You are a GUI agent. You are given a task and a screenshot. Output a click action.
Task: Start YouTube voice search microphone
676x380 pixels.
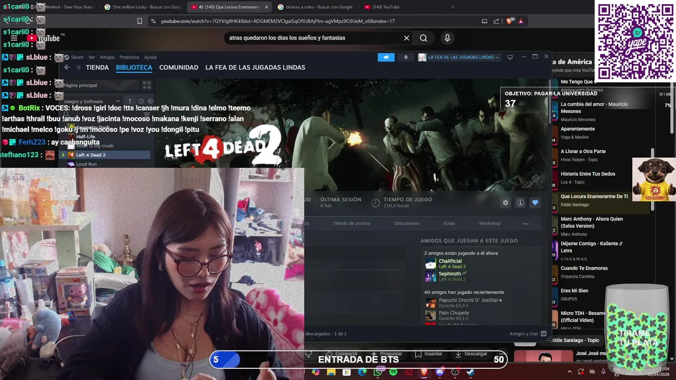(x=447, y=38)
